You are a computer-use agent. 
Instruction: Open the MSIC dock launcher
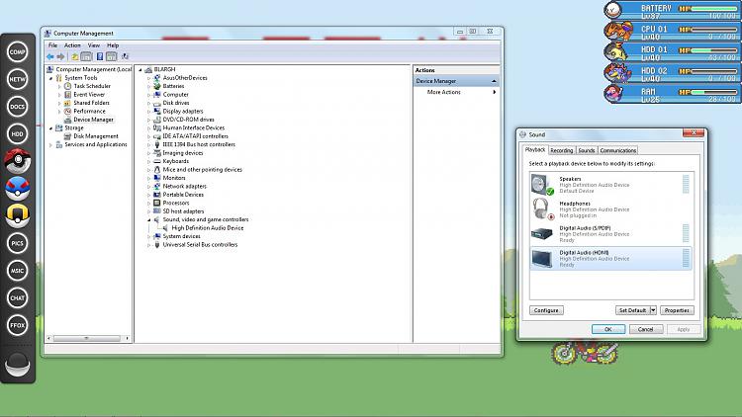tap(18, 271)
